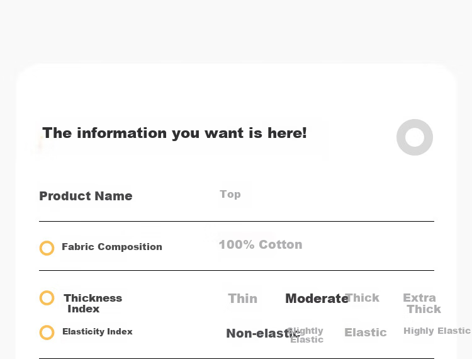Click the Fabric Composition label
Viewport: 472px width, 359px height.
[112, 247]
